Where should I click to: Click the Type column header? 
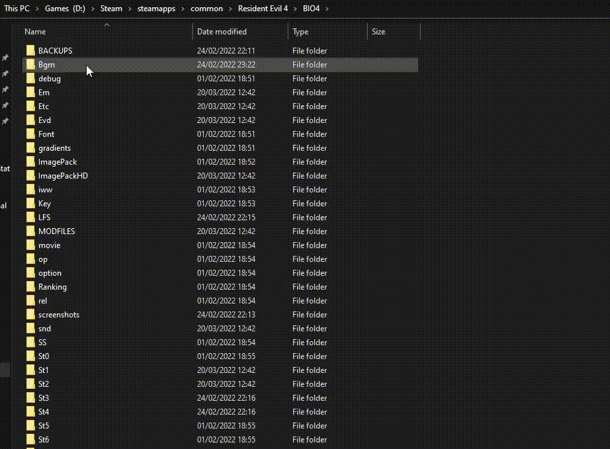click(x=300, y=32)
